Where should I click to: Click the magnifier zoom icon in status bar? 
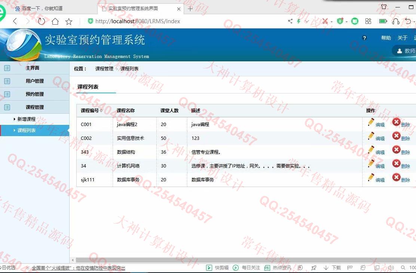pos(403,268)
